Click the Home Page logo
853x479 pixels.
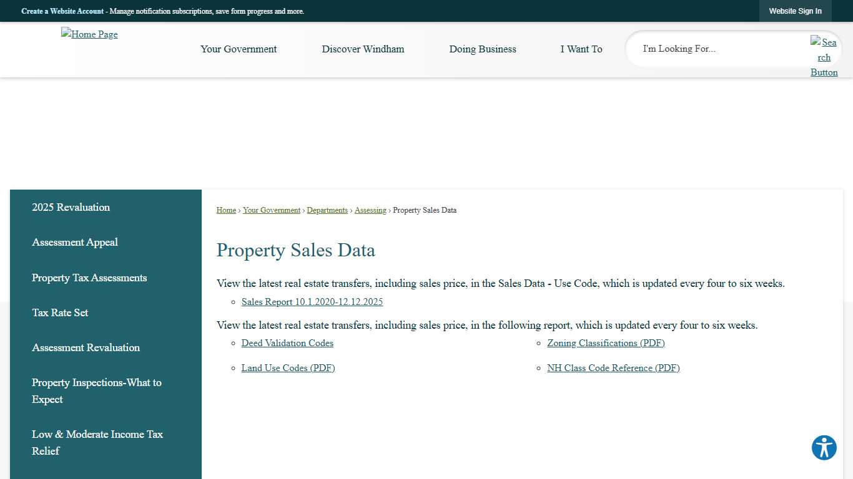[x=89, y=34]
